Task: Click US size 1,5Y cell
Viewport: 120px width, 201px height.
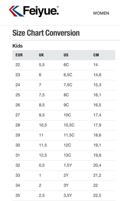Action: 68,165
